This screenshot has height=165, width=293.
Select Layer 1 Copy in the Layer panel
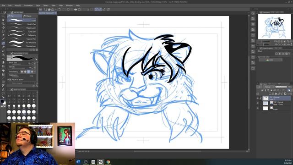(x=277, y=103)
